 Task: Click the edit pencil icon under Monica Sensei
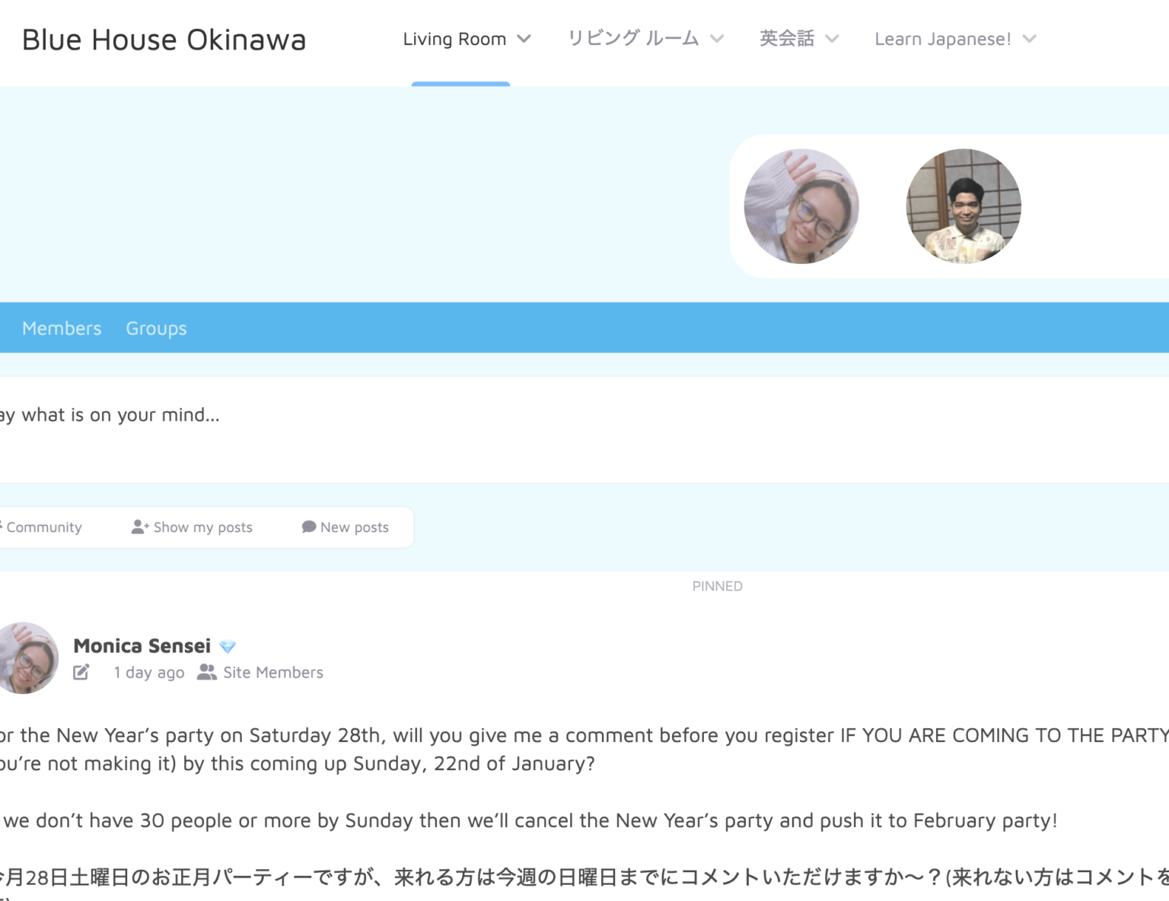pyautogui.click(x=81, y=672)
